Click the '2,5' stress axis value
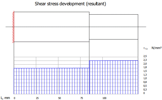Viewport: 162px width, 100px height. pos(145,56)
